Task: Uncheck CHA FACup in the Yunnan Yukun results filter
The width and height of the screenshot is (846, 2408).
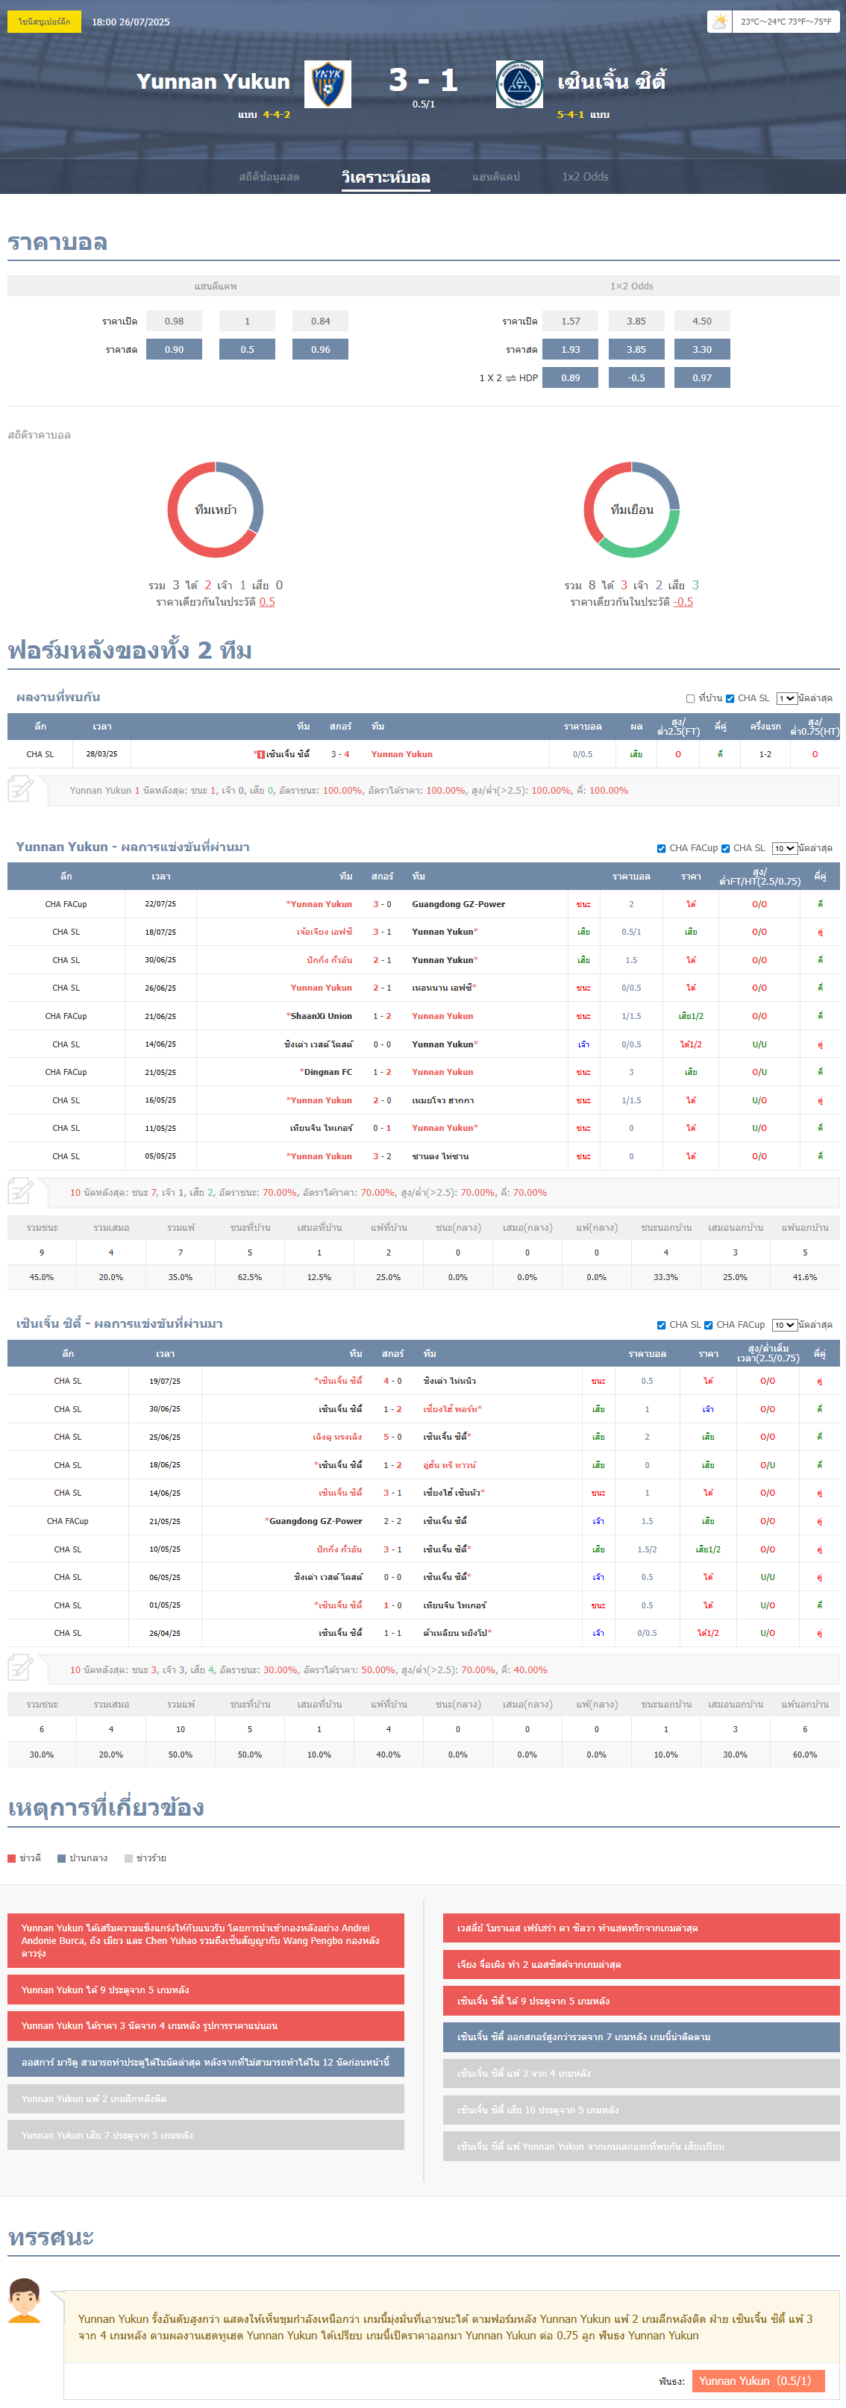Action: tap(662, 849)
